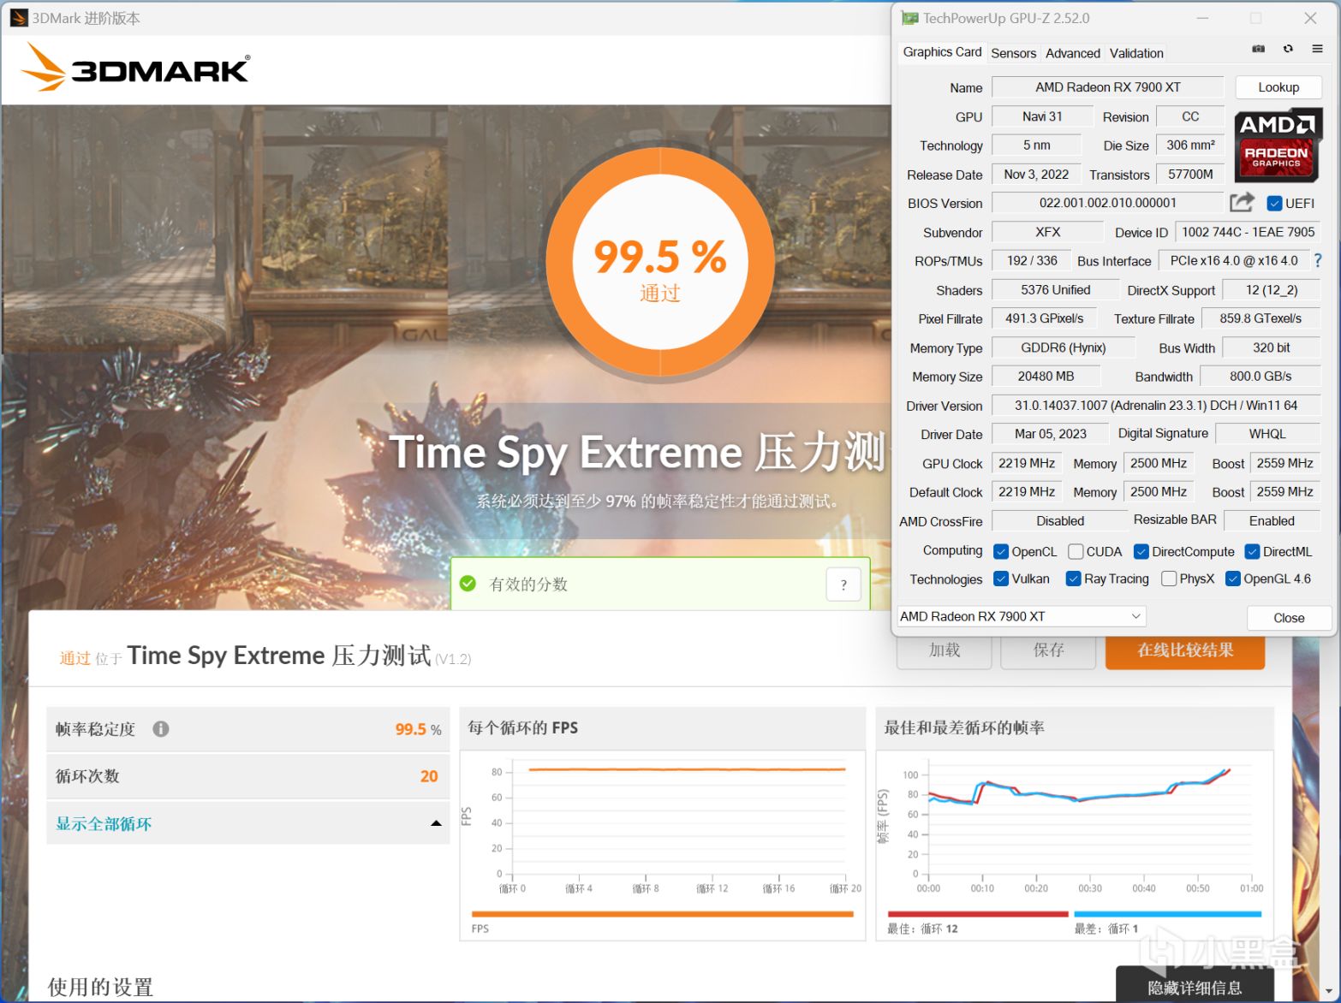The height and width of the screenshot is (1003, 1341).
Task: Click the Die Size field 306 mm²
Action: [x=1190, y=145]
